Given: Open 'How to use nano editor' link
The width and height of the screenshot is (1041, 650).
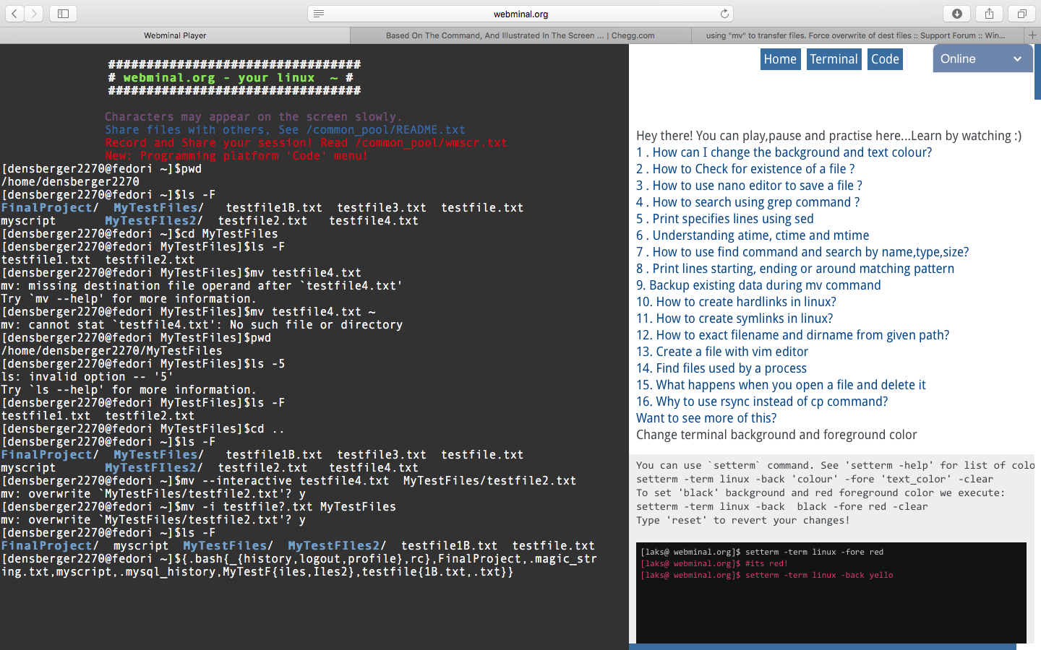Looking at the screenshot, I should pyautogui.click(x=749, y=186).
